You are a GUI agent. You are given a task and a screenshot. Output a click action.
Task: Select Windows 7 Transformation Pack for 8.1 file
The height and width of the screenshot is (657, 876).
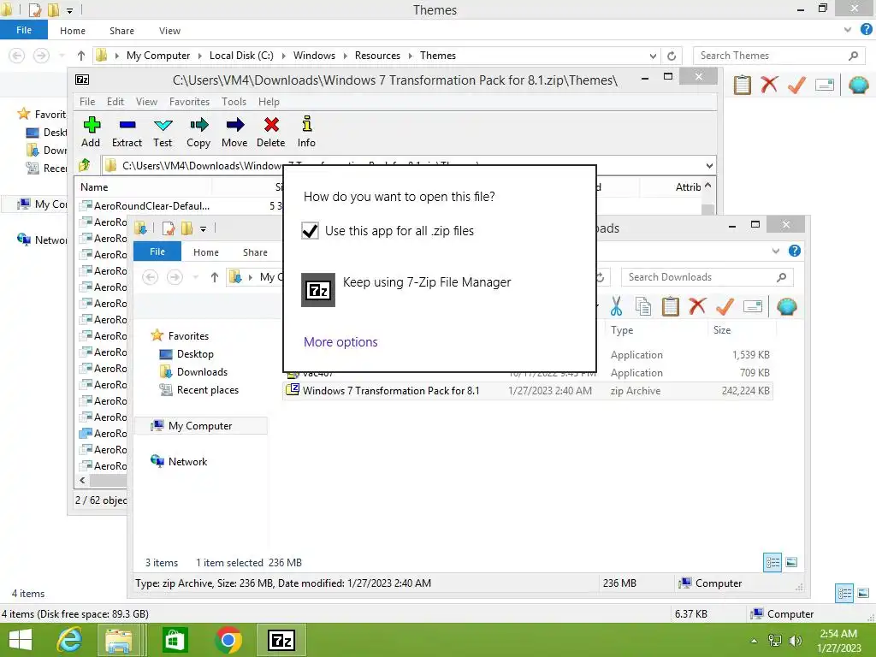tap(528, 390)
